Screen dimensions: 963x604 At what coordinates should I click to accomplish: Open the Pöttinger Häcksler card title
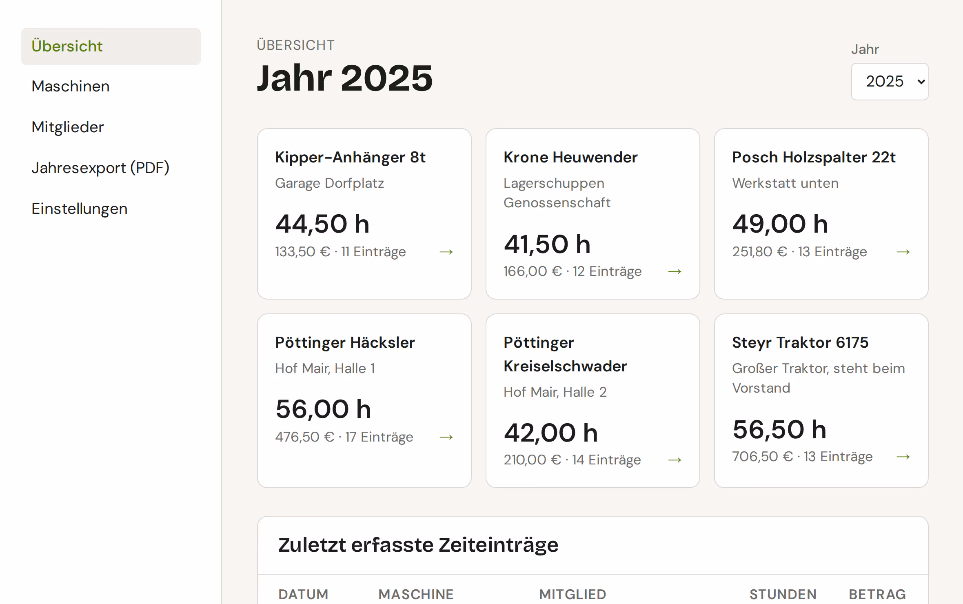point(345,343)
